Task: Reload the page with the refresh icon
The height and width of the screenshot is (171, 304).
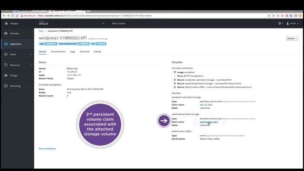Action: point(13,16)
